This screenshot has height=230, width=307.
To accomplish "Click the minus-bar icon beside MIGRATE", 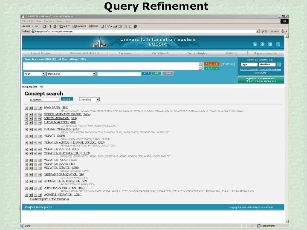I will (x=40, y=136).
